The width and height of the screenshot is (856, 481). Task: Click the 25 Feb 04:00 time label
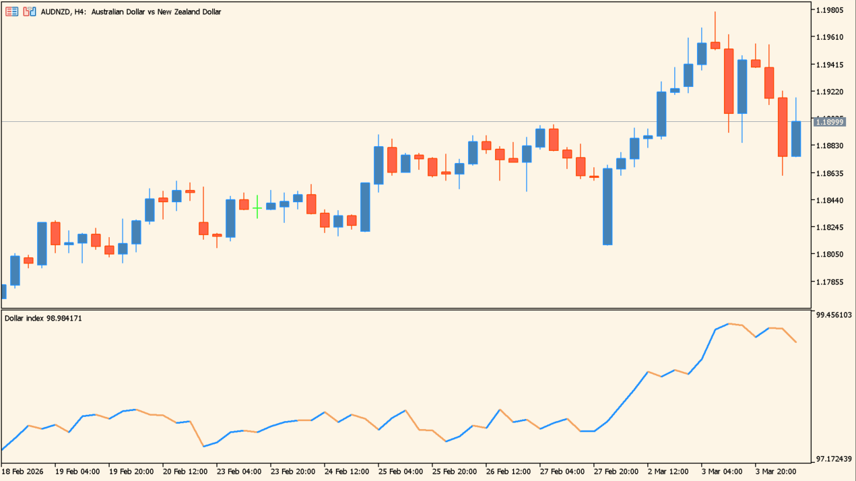coord(400,472)
